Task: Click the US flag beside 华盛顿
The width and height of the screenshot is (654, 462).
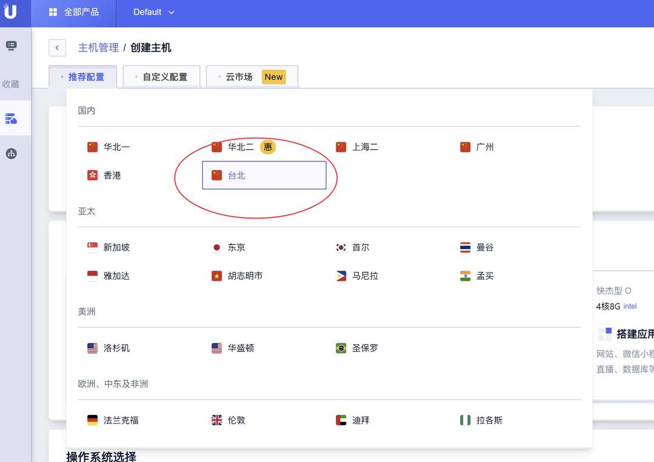Action: 216,348
